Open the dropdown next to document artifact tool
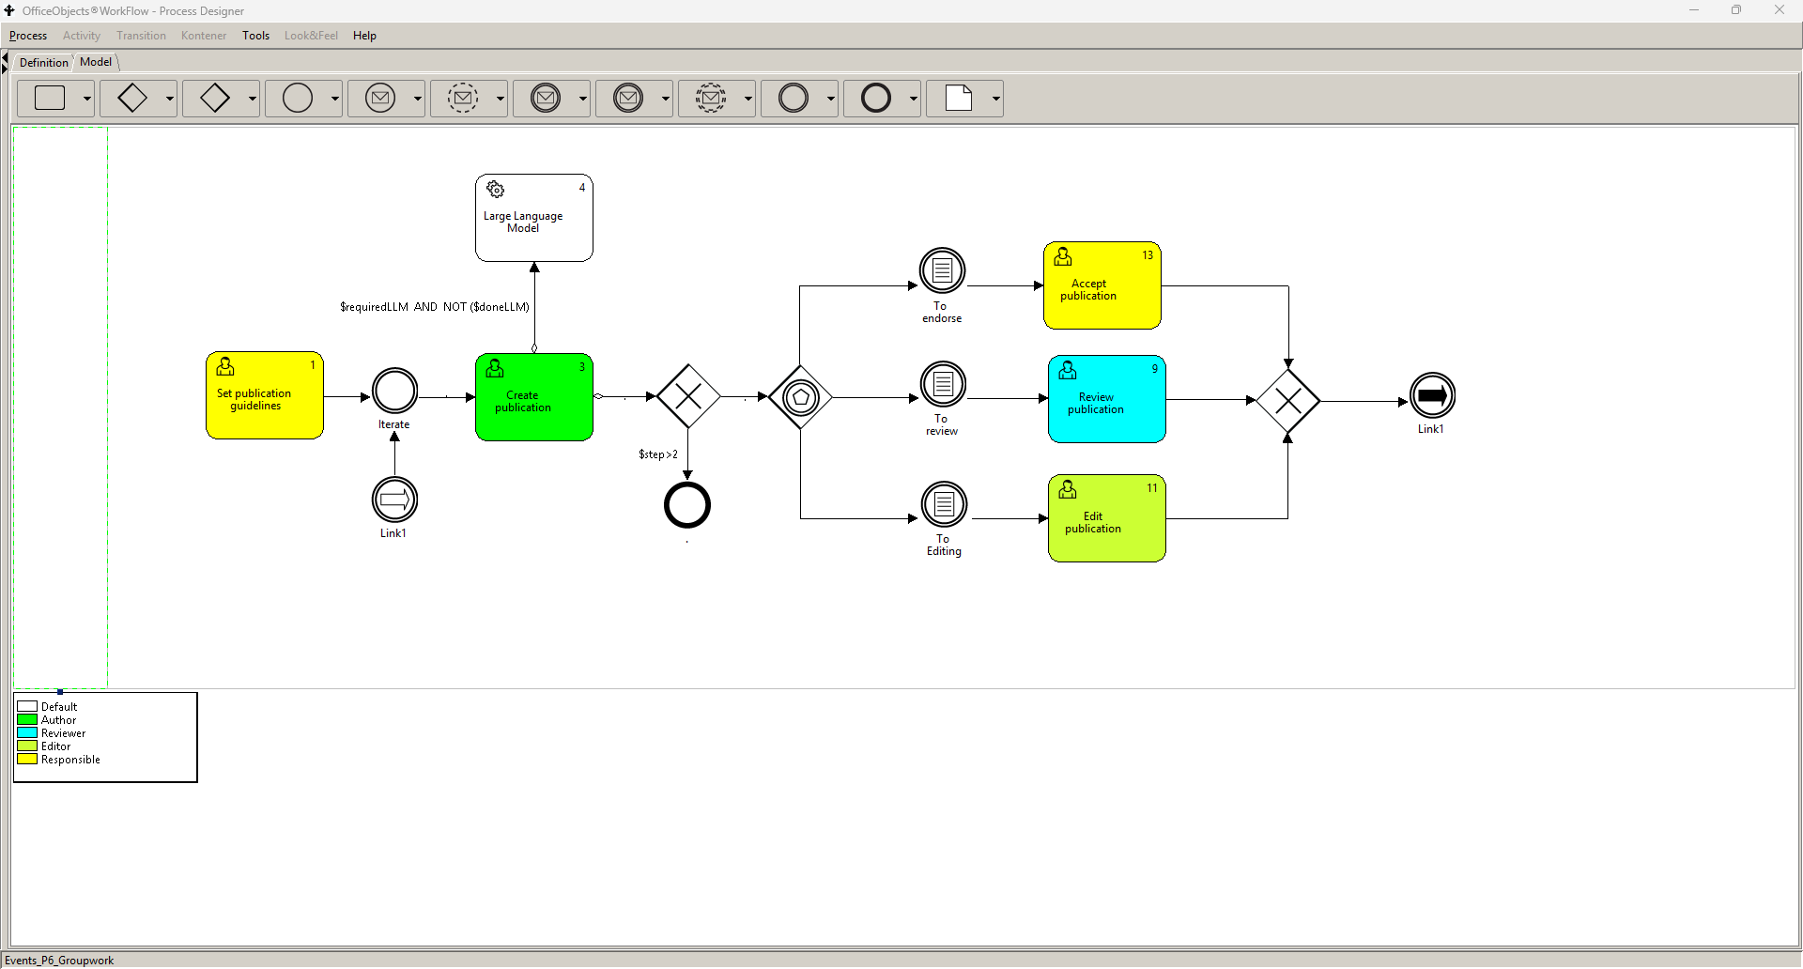The width and height of the screenshot is (1803, 969). 996,98
